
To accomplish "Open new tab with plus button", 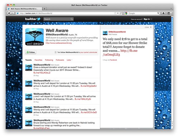I will (x=44, y=9).
